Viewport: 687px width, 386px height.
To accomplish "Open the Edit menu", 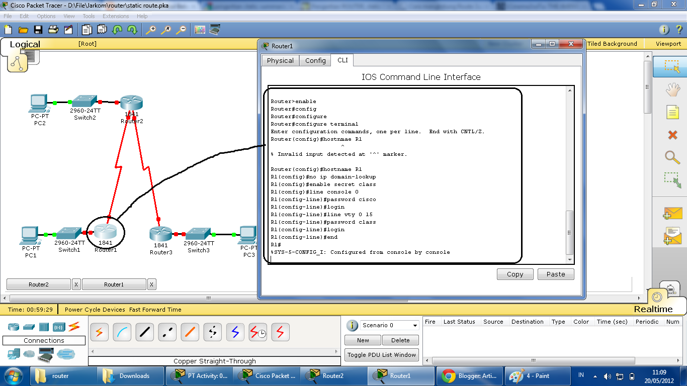I will (x=24, y=16).
